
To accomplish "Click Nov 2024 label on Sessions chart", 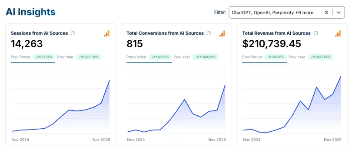I will click(x=20, y=140).
